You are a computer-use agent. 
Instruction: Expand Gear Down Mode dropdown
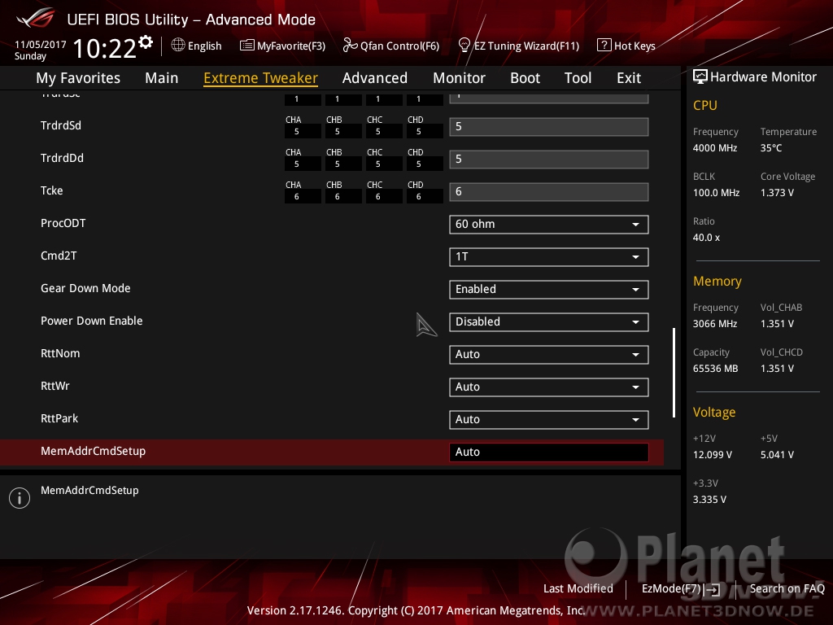[x=549, y=289]
